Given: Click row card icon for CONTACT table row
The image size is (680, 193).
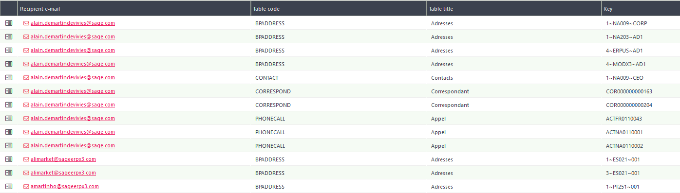Looking at the screenshot, I should [9, 77].
